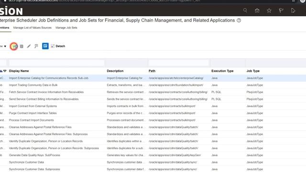This screenshot has height=172, width=306.
Task: Open the notifications icon next to the flag
Action: click(x=293, y=11)
